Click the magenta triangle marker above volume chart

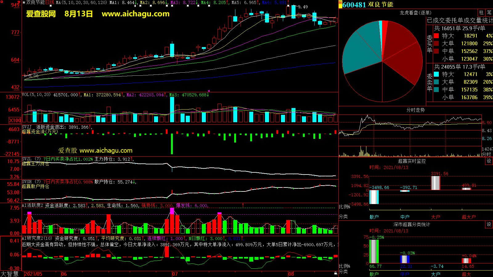click(209, 91)
